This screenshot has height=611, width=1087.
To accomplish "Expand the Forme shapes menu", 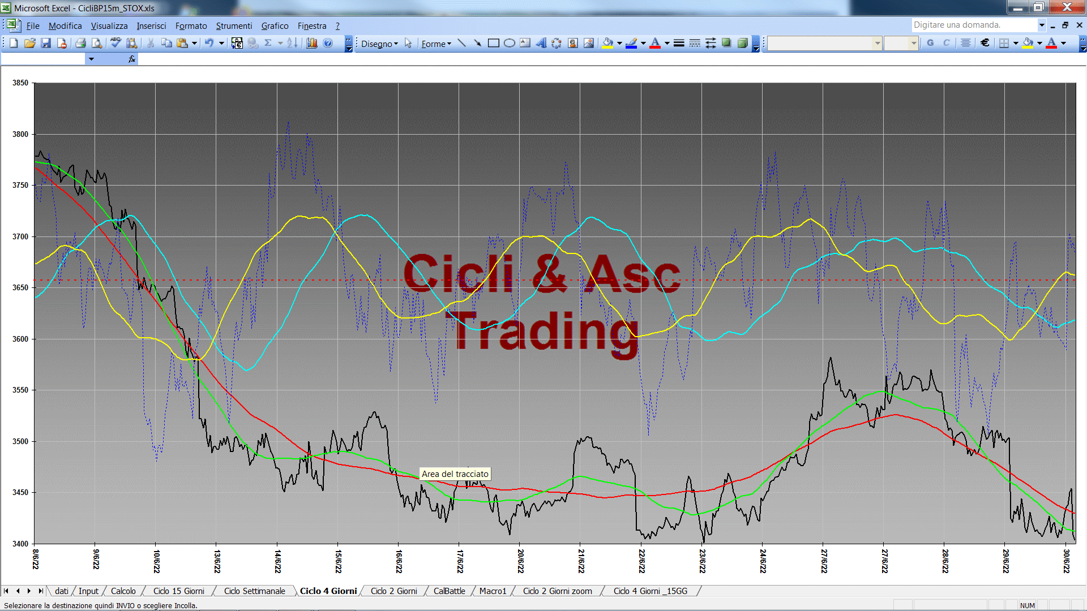I will (x=436, y=44).
